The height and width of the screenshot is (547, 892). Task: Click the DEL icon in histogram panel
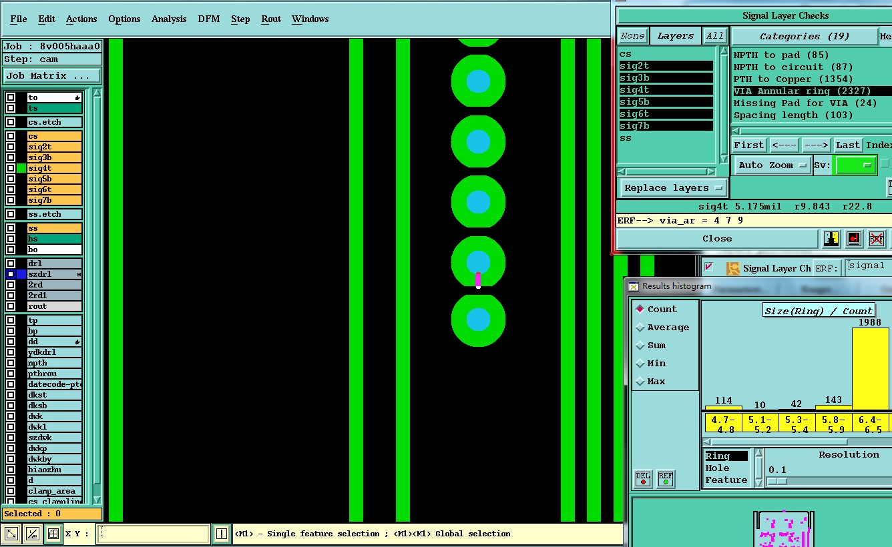point(642,478)
